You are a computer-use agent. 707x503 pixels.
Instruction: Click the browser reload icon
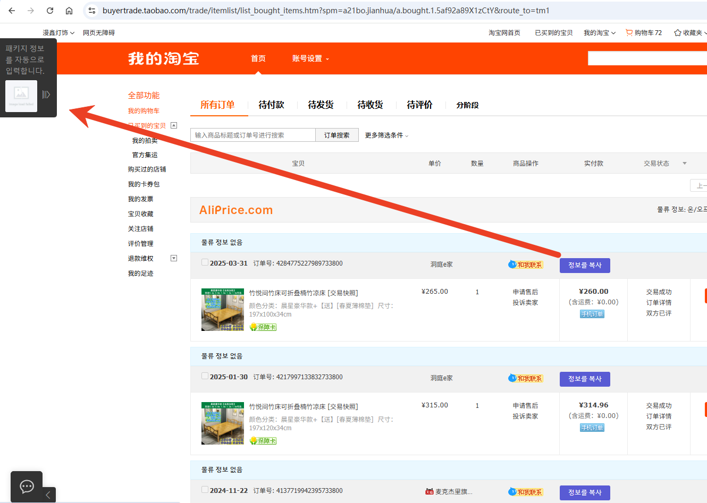50,11
